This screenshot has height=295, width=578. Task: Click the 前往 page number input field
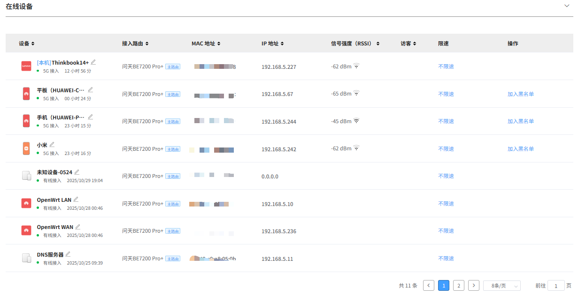tap(556, 285)
